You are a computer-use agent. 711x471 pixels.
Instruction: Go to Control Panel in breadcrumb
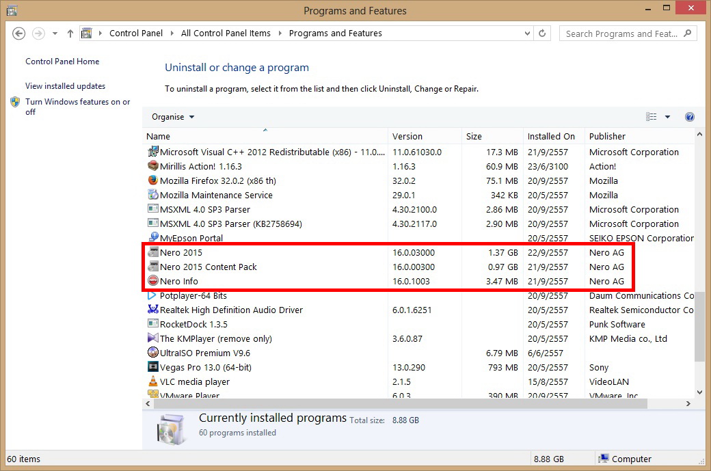coord(135,33)
